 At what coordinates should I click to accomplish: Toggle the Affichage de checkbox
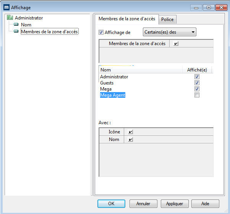pyautogui.click(x=101, y=32)
